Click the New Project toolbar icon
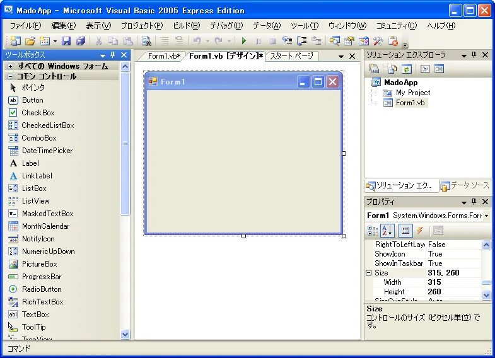495x358 pixels. point(15,41)
